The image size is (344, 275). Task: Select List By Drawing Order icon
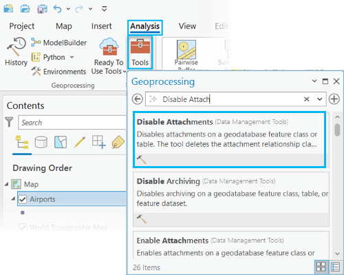(22, 142)
